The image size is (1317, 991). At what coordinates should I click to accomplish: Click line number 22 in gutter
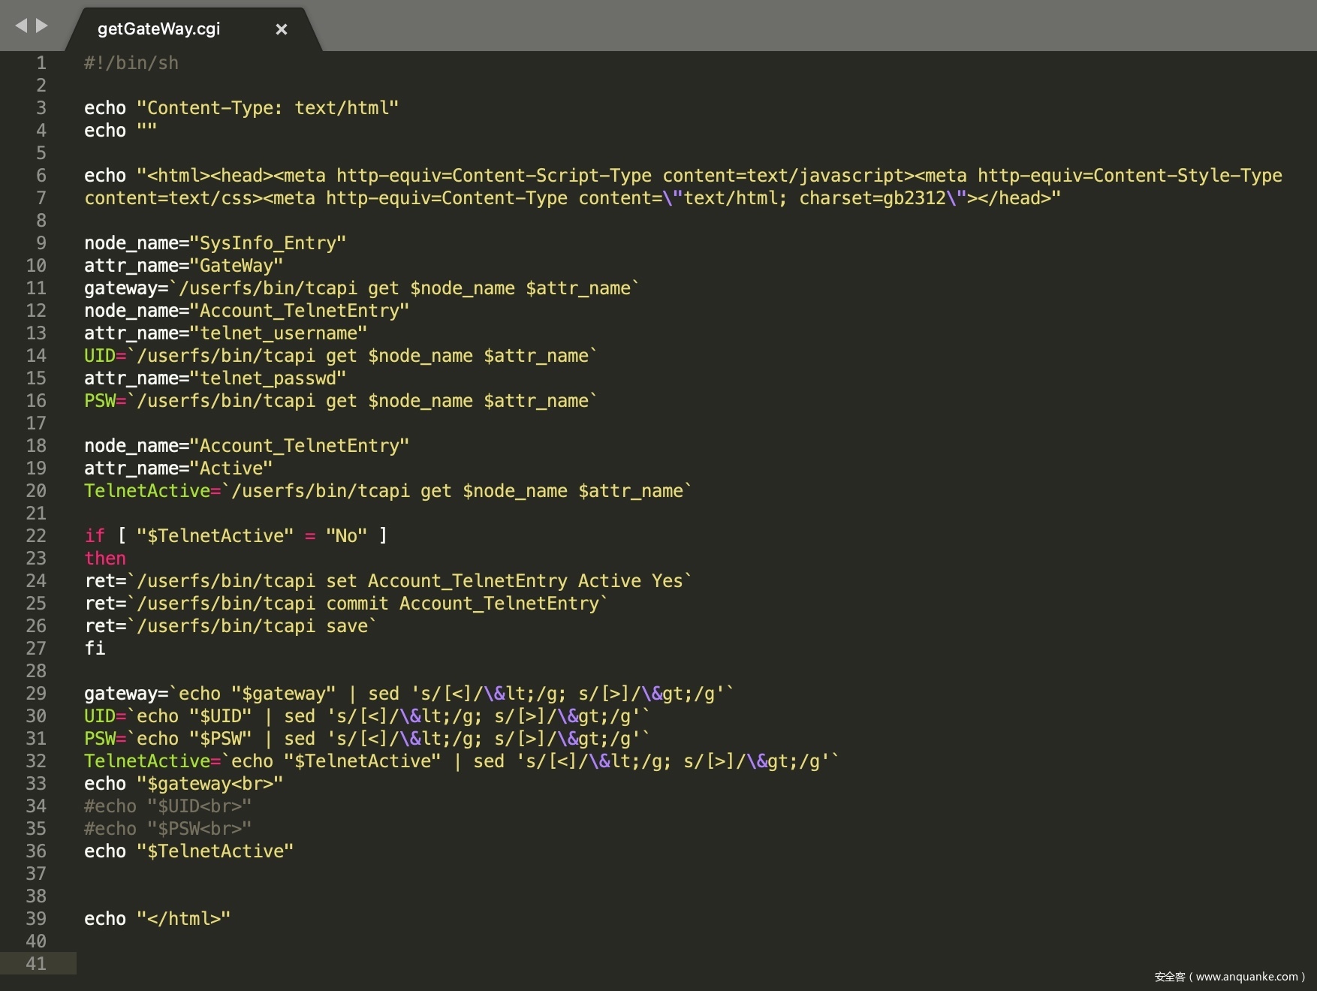[36, 536]
